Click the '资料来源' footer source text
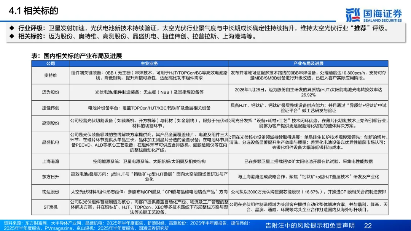Screen dimensions: 411x231 coord(127,226)
